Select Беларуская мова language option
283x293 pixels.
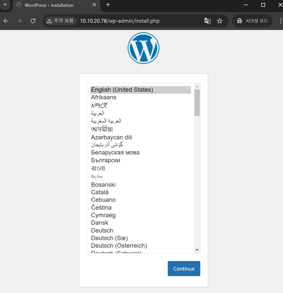tap(140, 152)
